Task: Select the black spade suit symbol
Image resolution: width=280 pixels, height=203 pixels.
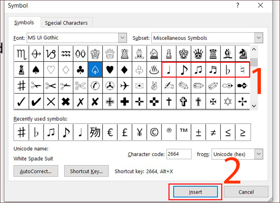Action: pos(36,70)
